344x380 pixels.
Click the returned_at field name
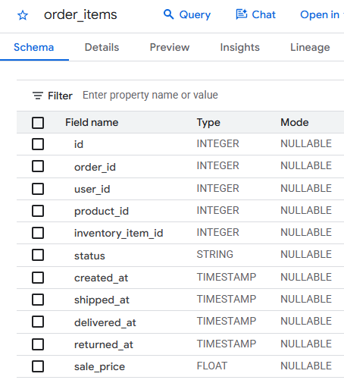pyautogui.click(x=104, y=344)
